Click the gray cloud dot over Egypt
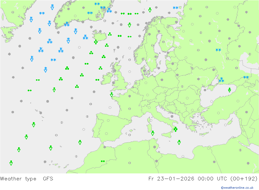The width and height of the screenshot is (259, 190). pyautogui.click(x=214, y=162)
